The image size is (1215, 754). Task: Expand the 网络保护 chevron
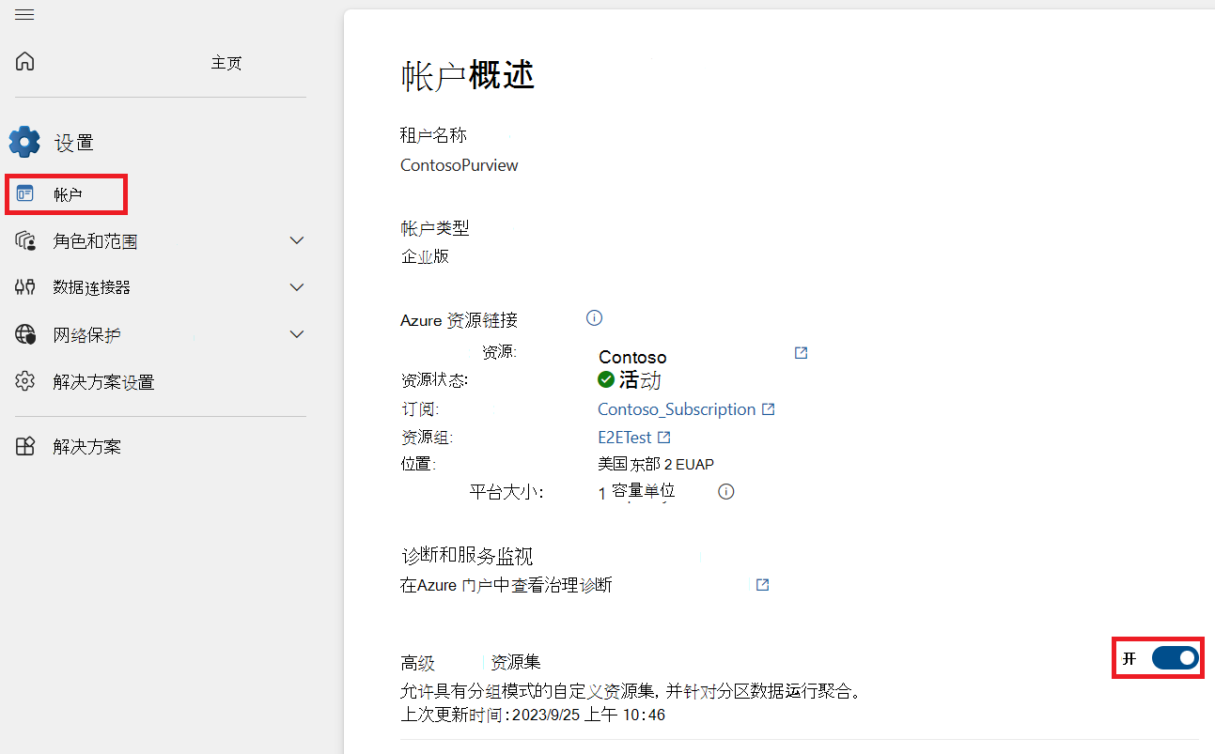pos(297,334)
